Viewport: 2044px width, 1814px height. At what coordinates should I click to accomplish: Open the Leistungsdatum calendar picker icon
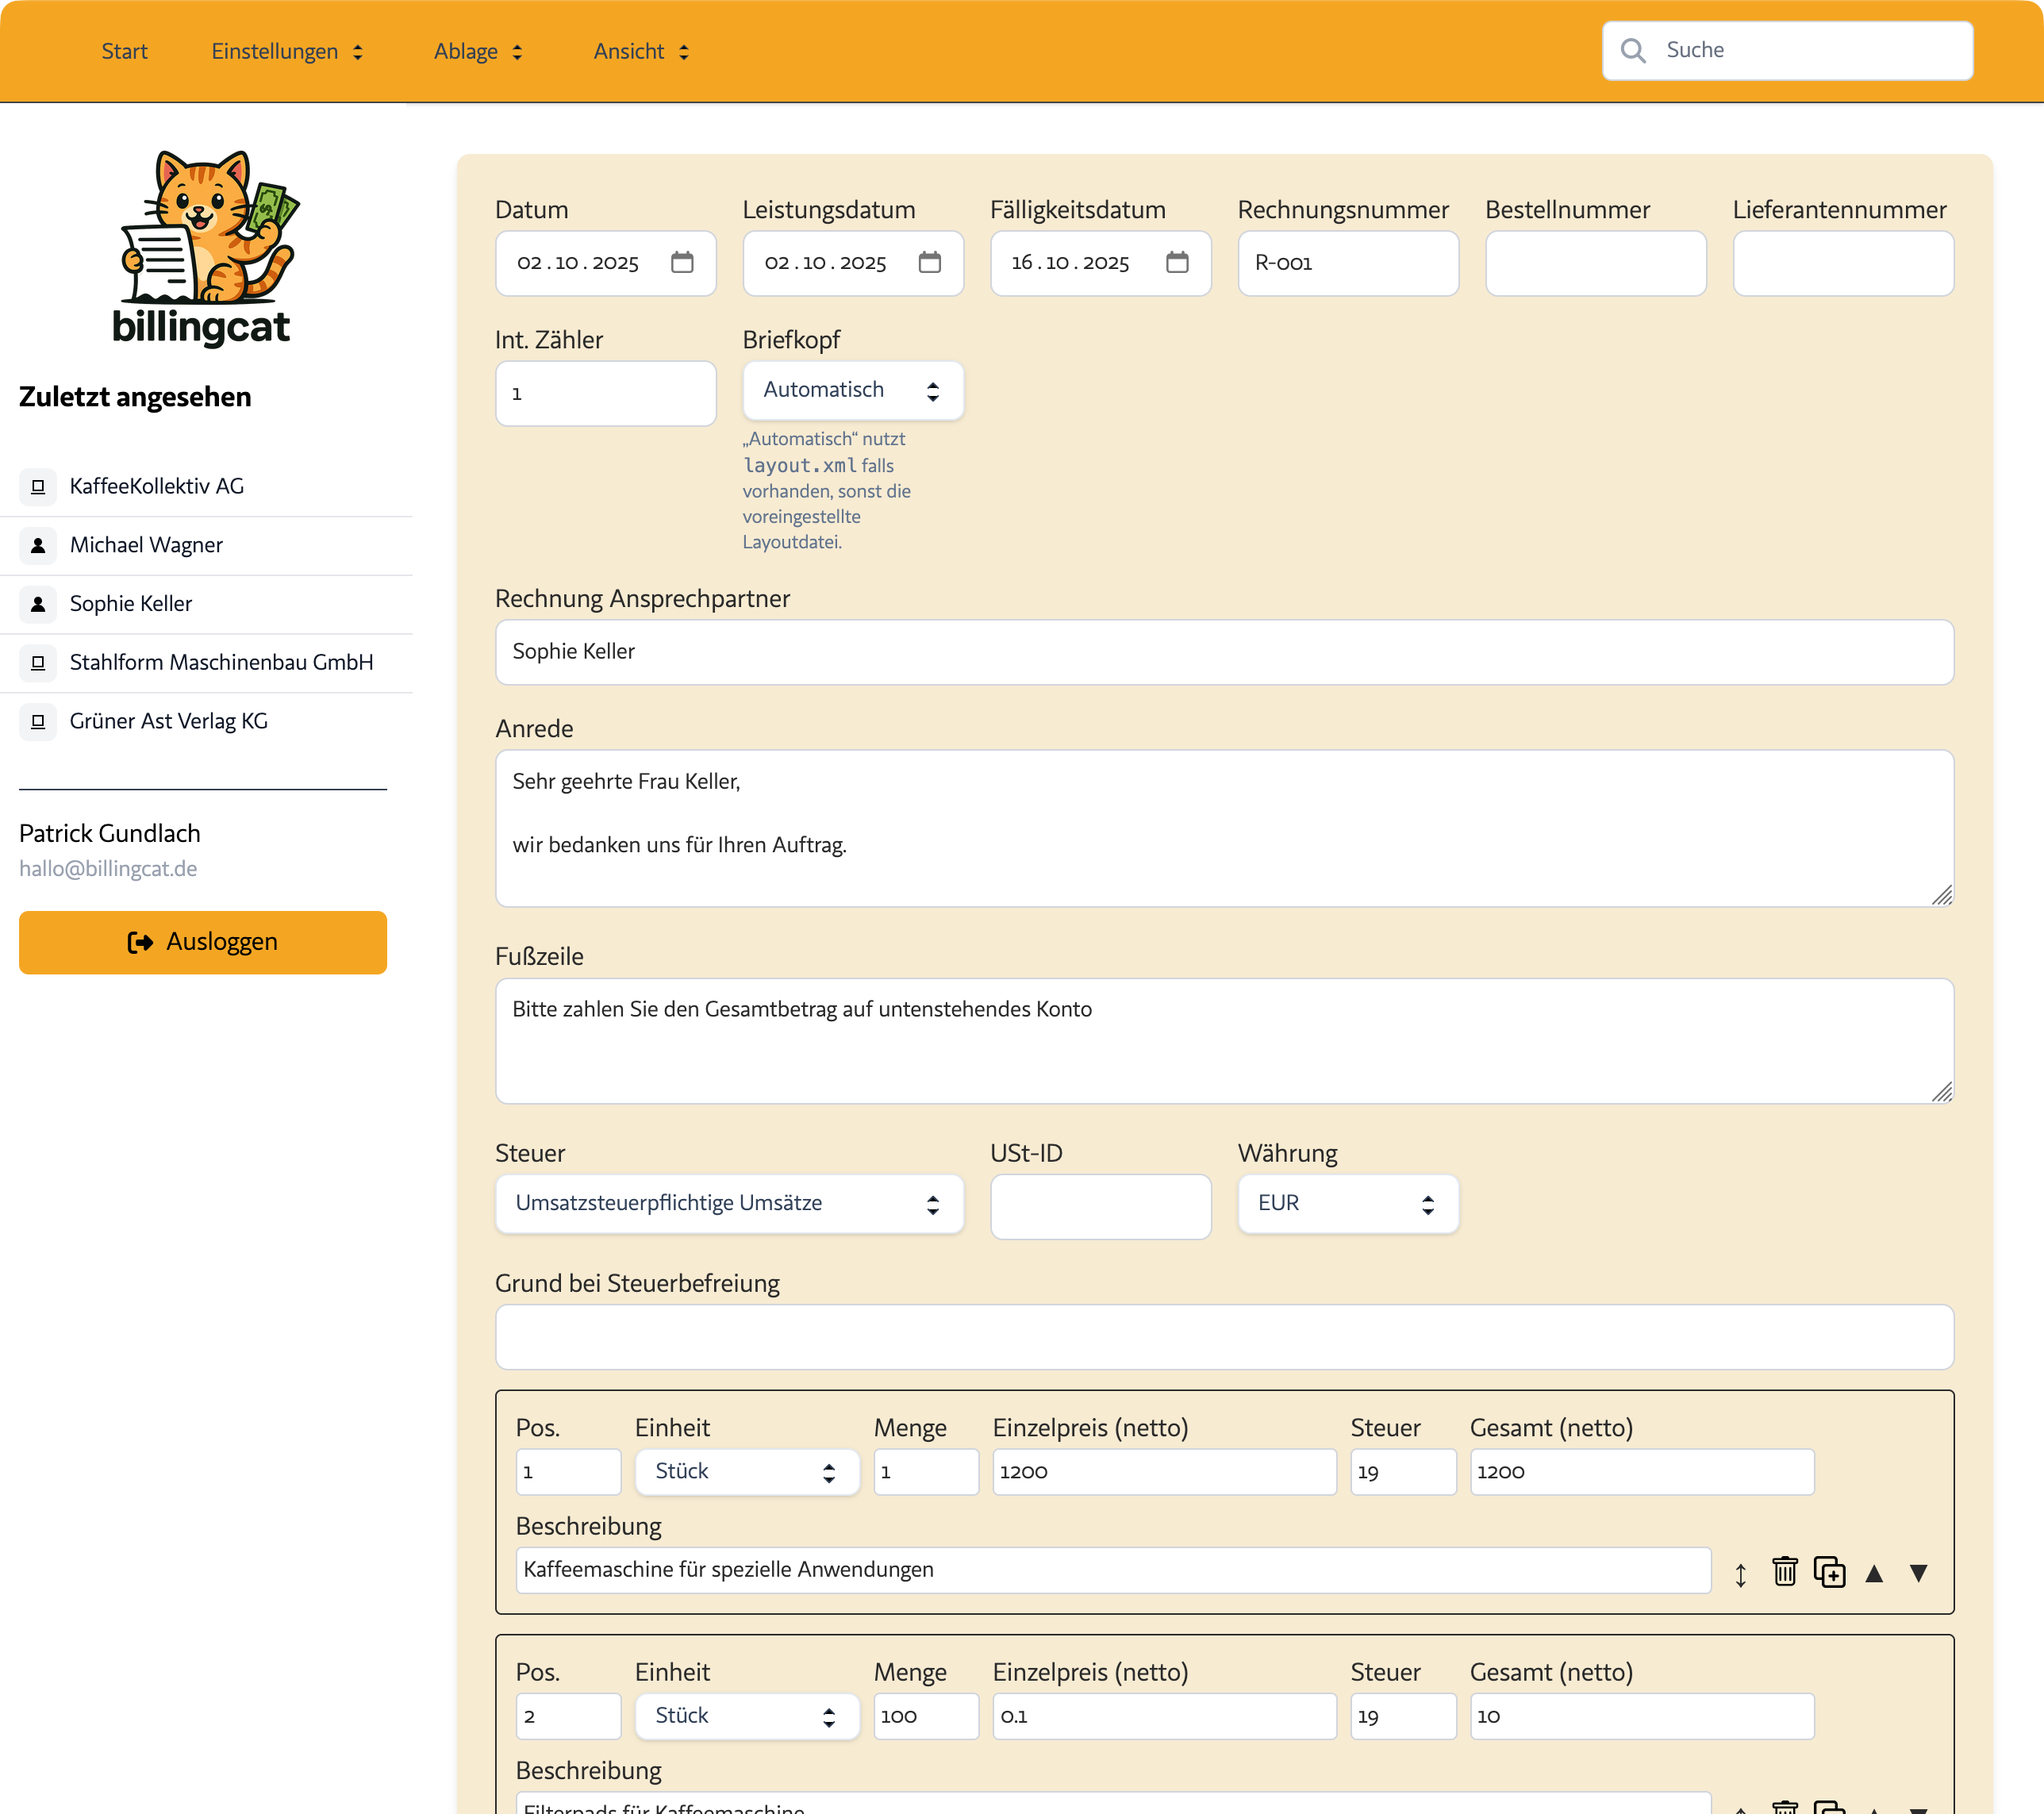click(929, 262)
